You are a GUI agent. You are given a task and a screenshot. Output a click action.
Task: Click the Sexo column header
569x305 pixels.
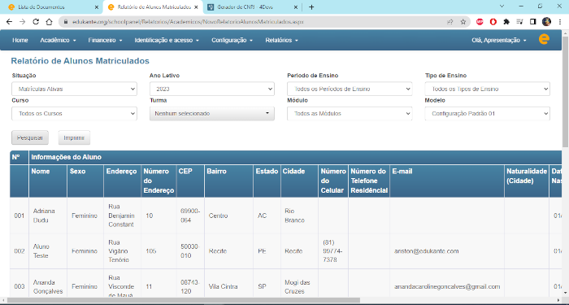click(x=86, y=181)
